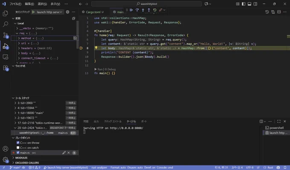This screenshot has width=290, height=170.
Task: Step over in debug toolbar
Action: (137, 10)
